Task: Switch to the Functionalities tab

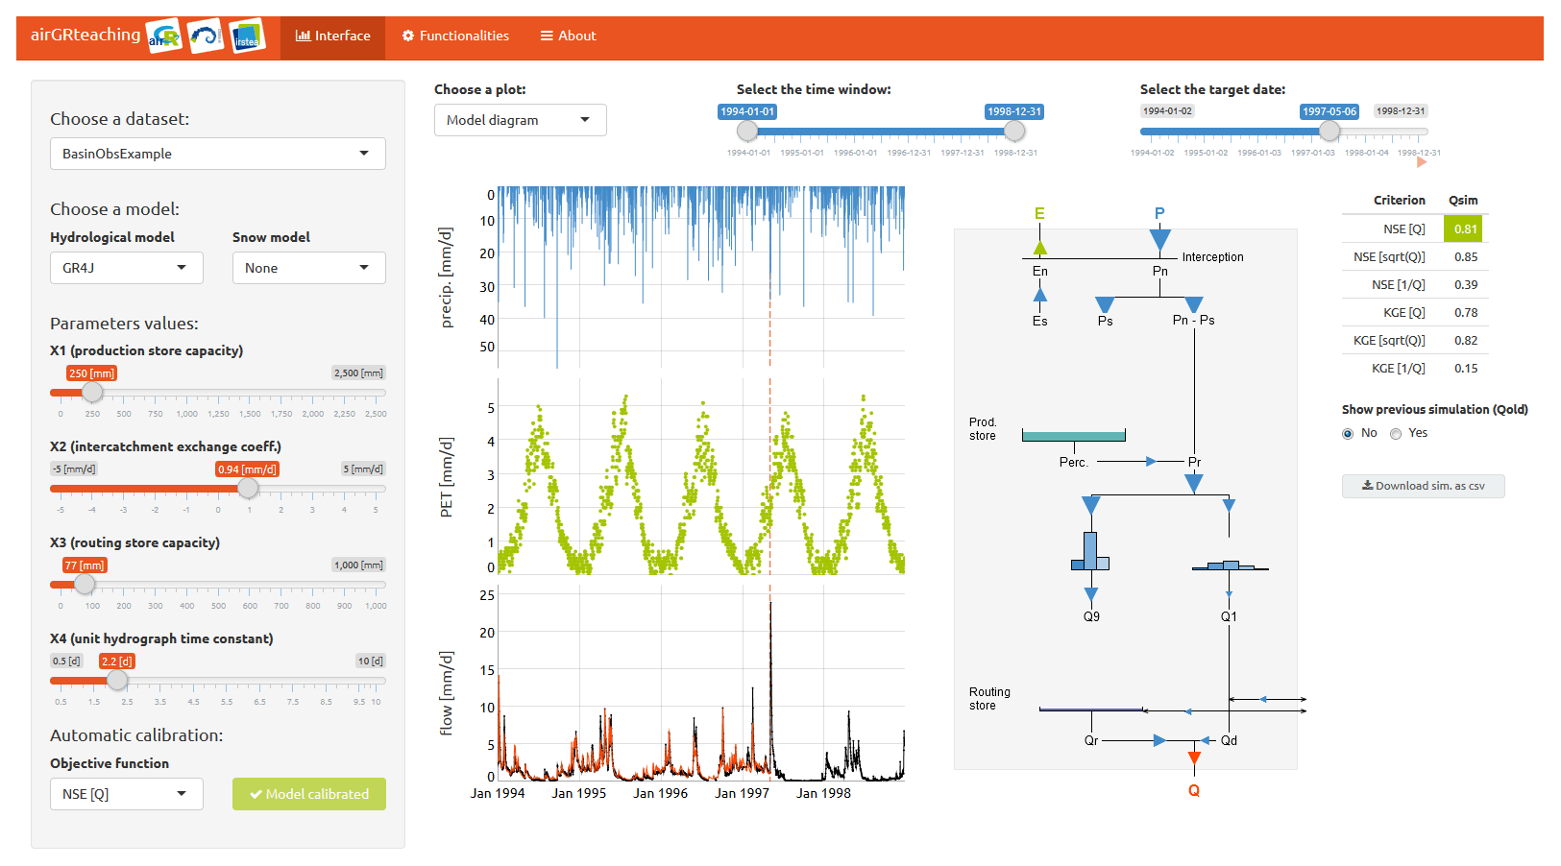Action: [x=455, y=36]
